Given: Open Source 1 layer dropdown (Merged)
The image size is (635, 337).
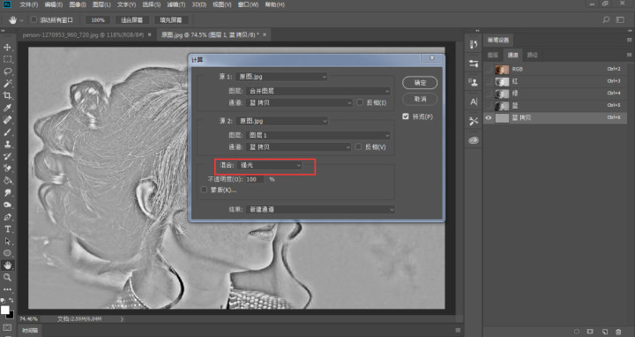Looking at the screenshot, I should click(x=317, y=91).
